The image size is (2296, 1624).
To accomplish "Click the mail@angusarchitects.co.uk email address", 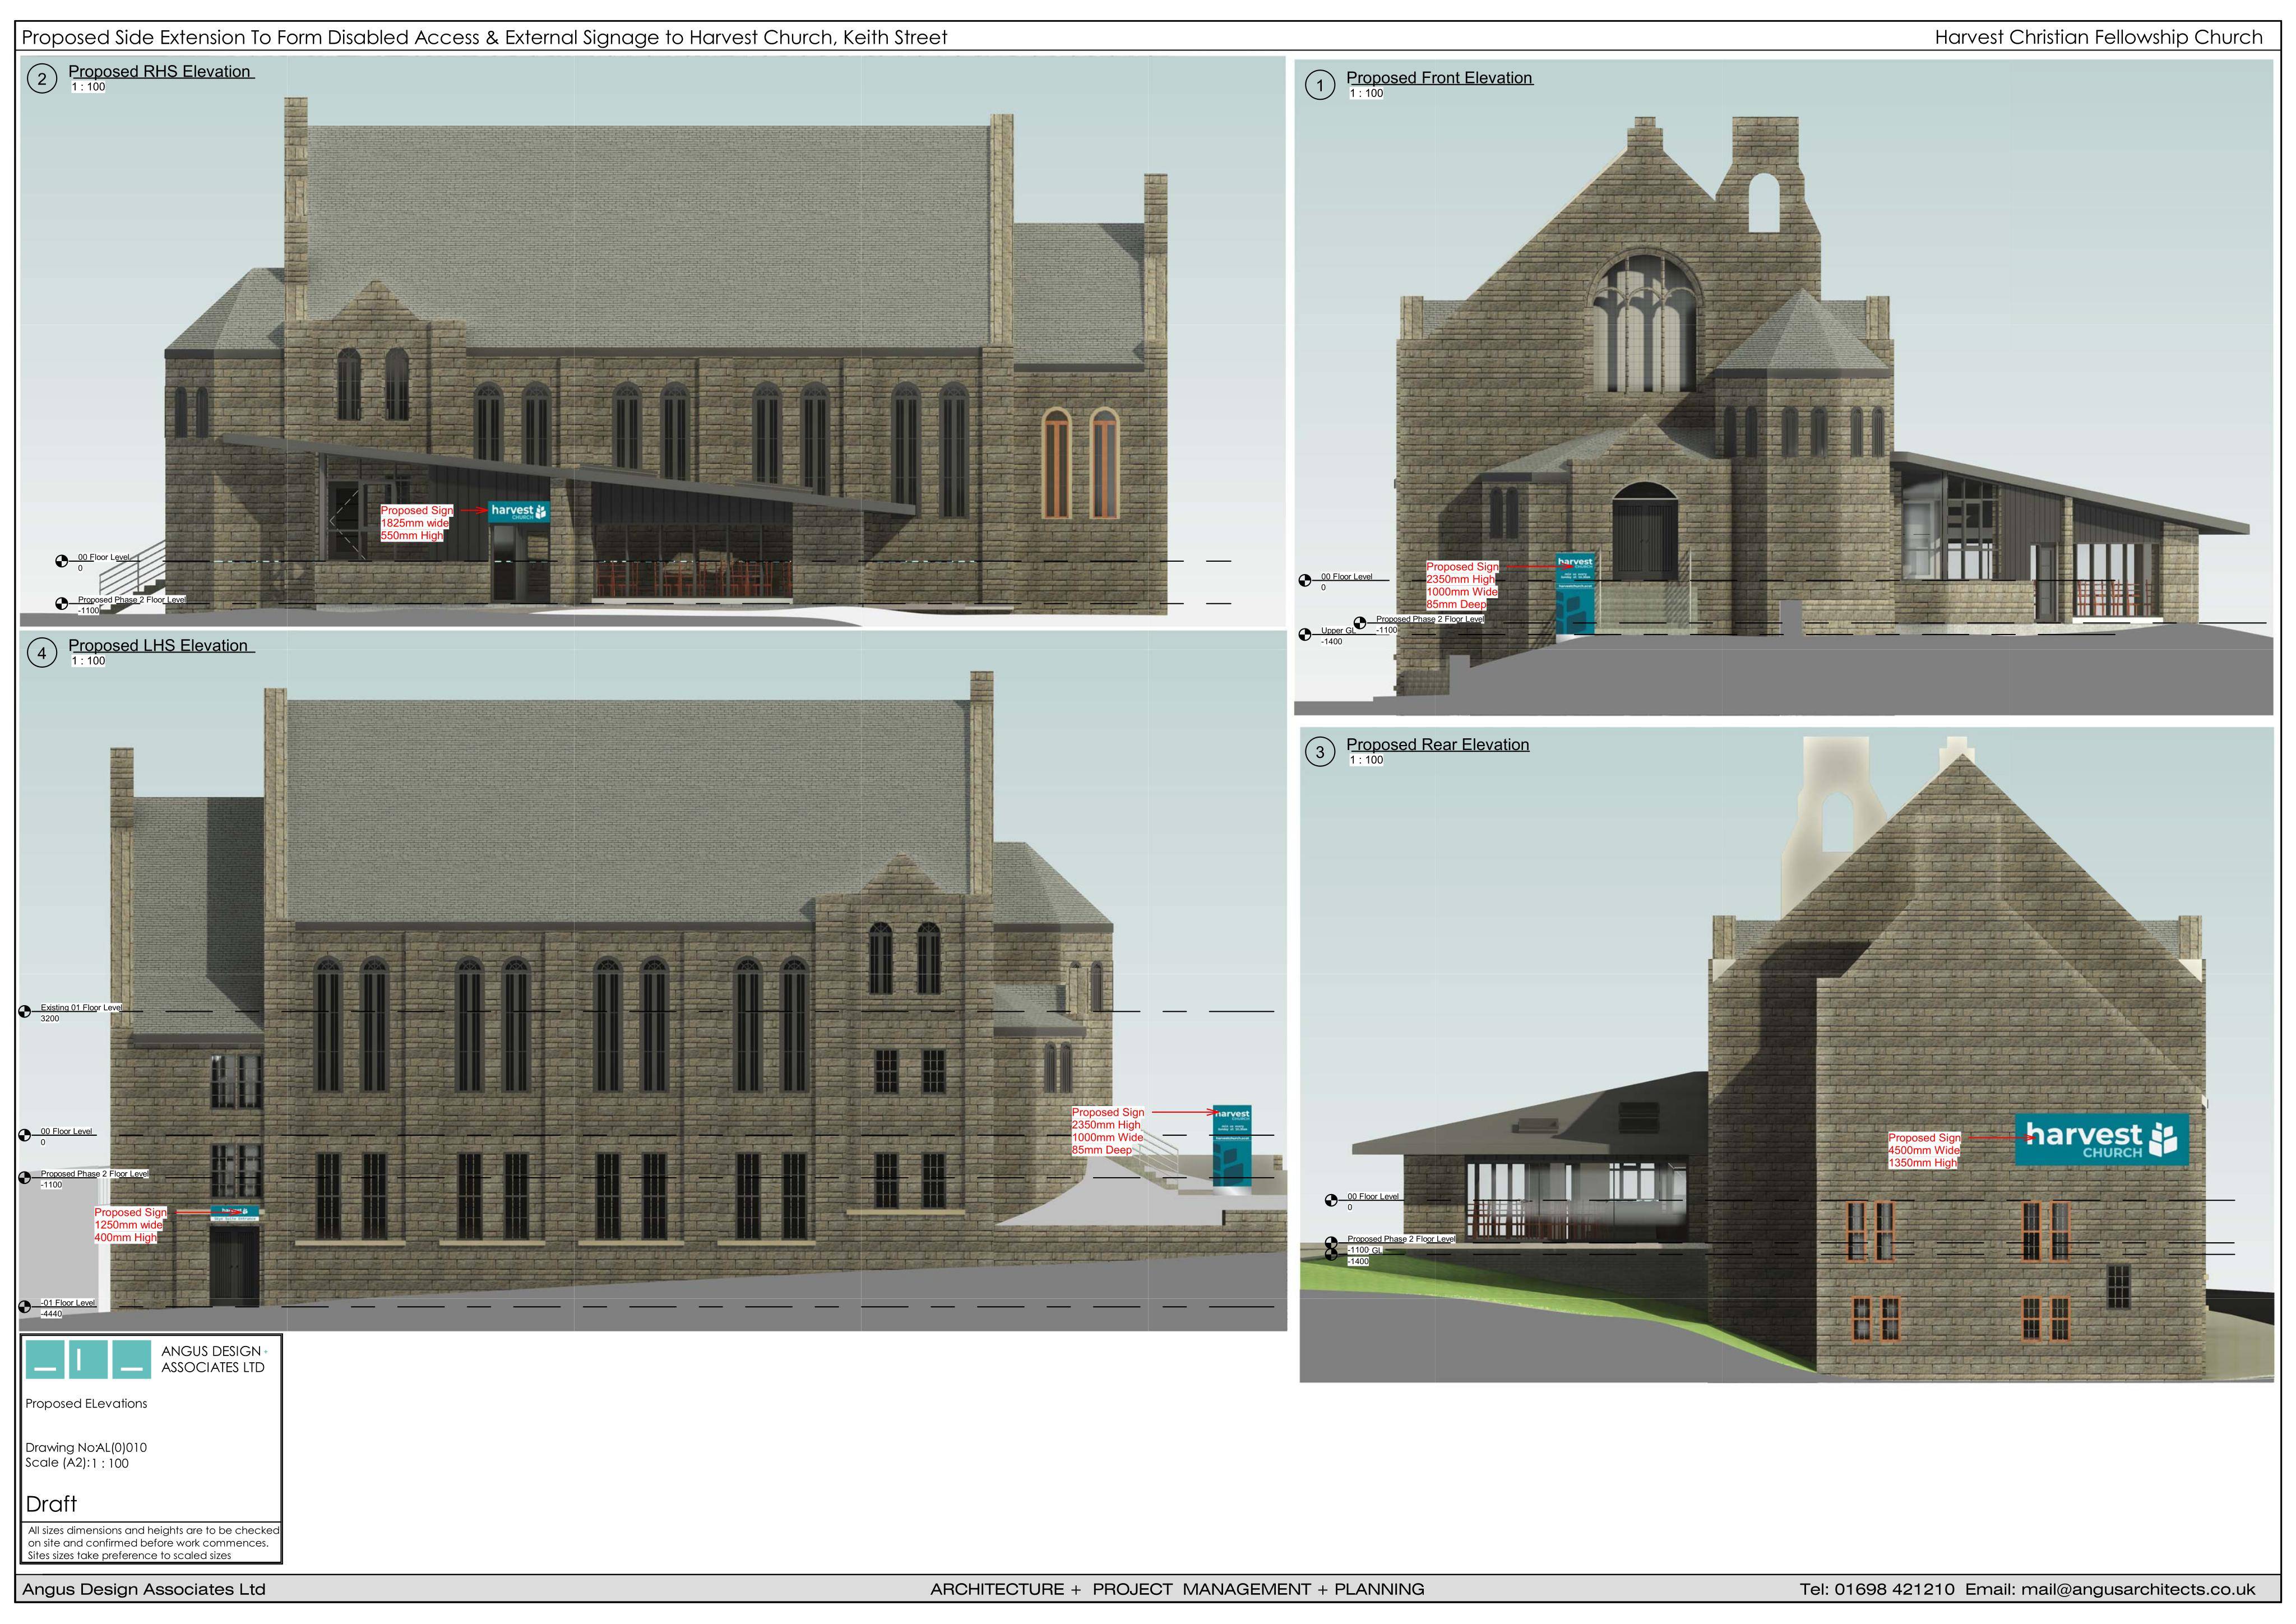I will pos(2138,1590).
